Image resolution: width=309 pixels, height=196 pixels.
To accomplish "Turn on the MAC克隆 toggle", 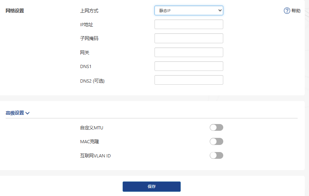I will click(216, 141).
